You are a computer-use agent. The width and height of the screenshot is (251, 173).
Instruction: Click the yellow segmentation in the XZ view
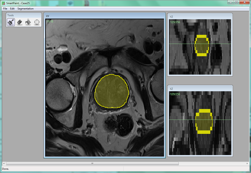click(204, 121)
